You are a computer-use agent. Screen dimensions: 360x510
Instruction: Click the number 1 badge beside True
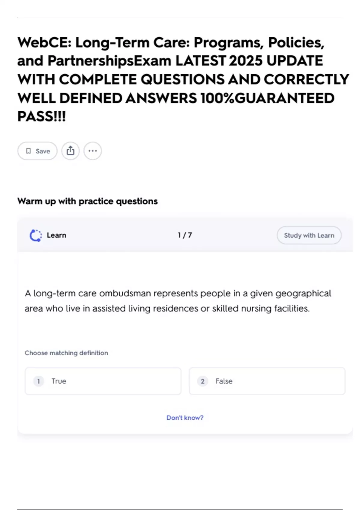pyautogui.click(x=38, y=381)
